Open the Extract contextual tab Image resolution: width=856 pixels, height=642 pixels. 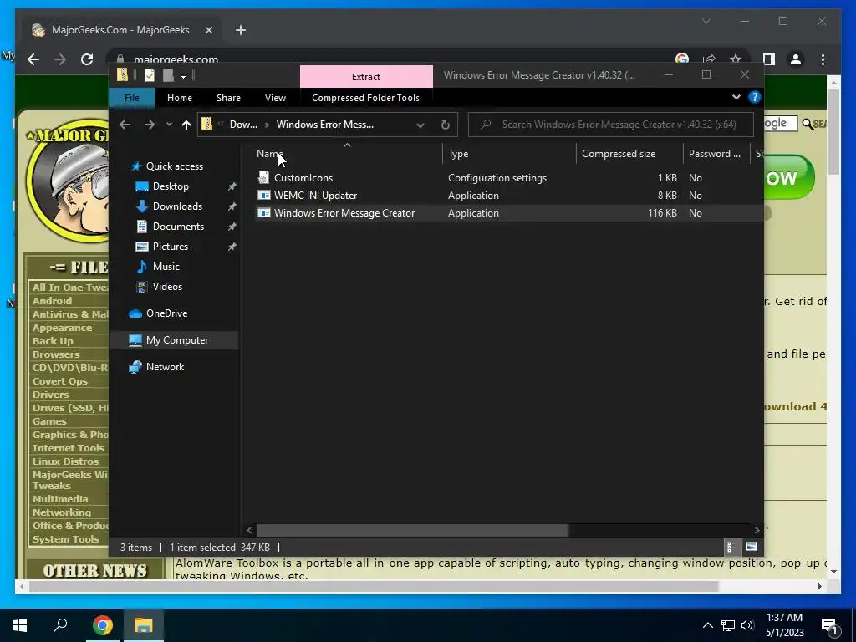pos(366,77)
